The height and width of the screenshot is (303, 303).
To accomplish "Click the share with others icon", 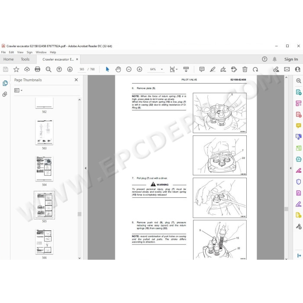I will [298, 69].
